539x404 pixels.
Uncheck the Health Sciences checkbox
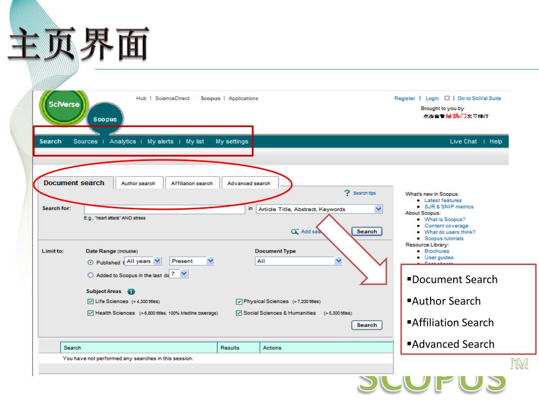pos(91,313)
